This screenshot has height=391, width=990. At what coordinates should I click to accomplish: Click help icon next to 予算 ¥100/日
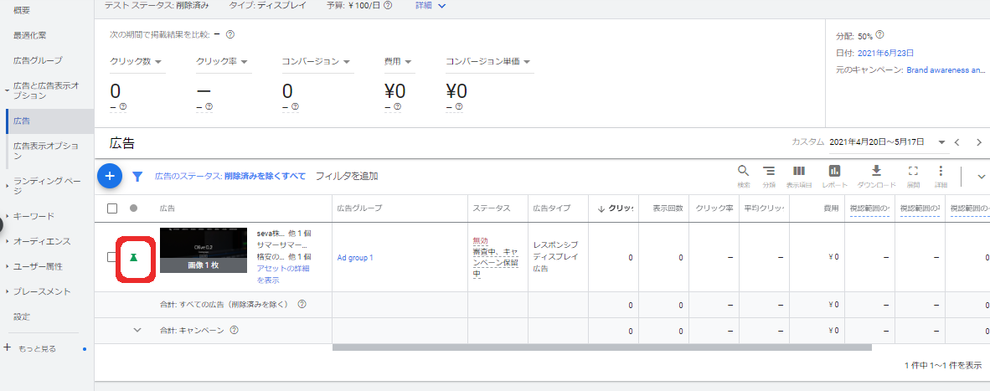[x=388, y=5]
